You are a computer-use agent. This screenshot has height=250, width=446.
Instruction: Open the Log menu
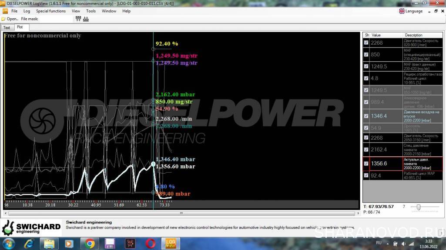27,11
